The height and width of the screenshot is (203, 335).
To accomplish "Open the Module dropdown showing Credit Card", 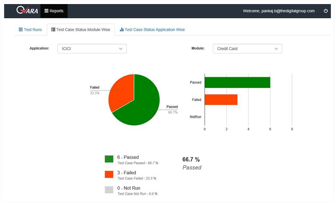I will [x=247, y=49].
